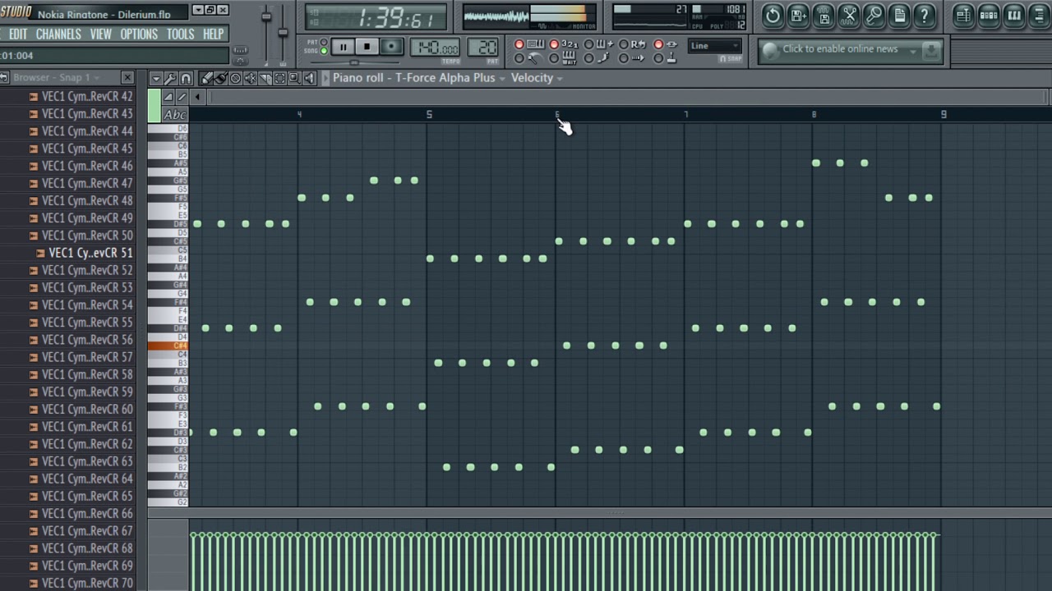
Task: Open the OPTIONS menu
Action: click(x=139, y=34)
